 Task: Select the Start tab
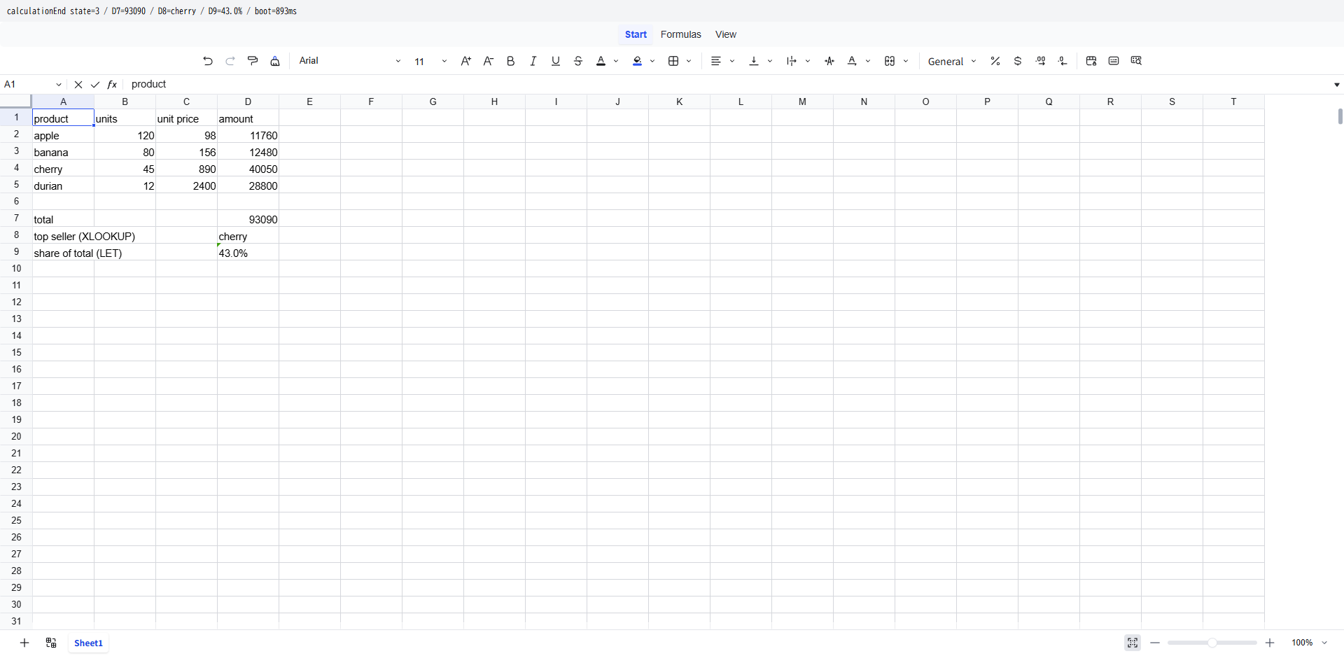636,34
